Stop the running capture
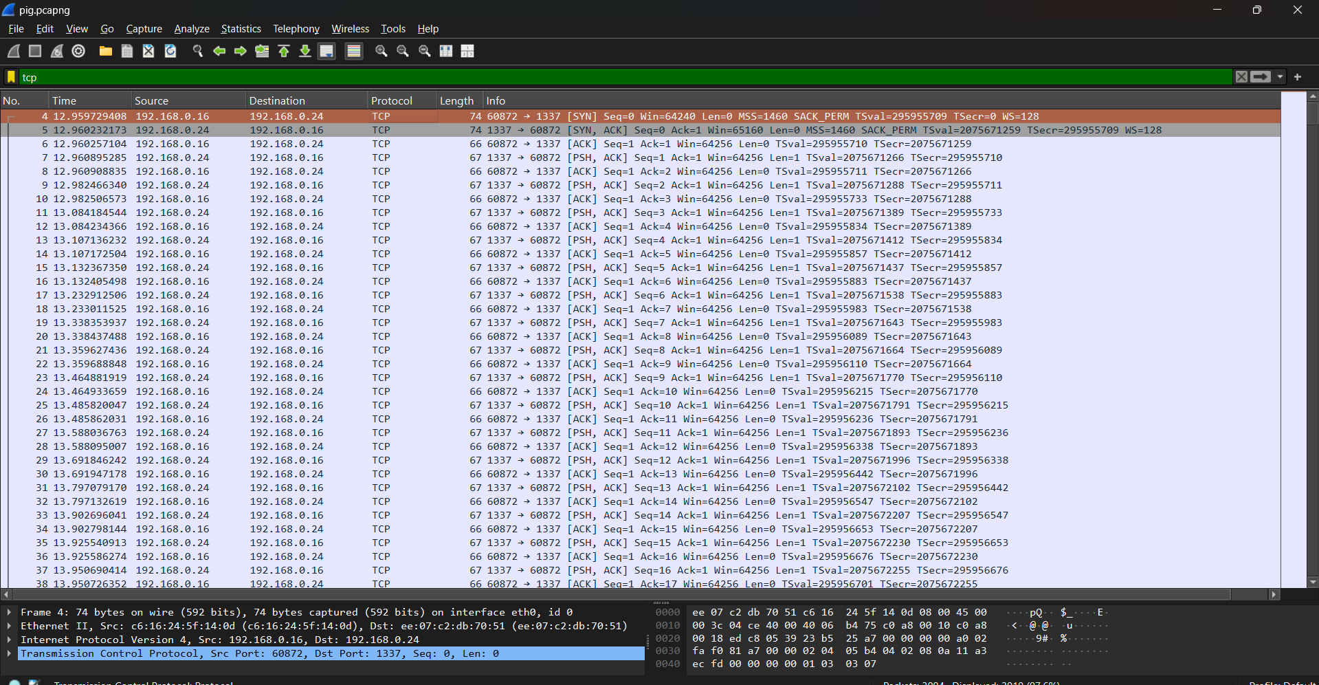This screenshot has width=1319, height=685. (x=35, y=51)
